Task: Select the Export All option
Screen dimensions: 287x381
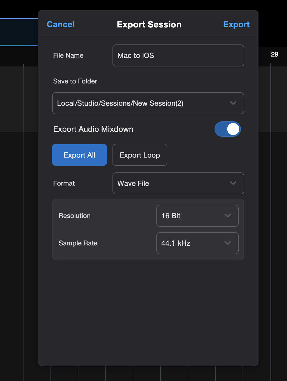Action: [x=80, y=155]
